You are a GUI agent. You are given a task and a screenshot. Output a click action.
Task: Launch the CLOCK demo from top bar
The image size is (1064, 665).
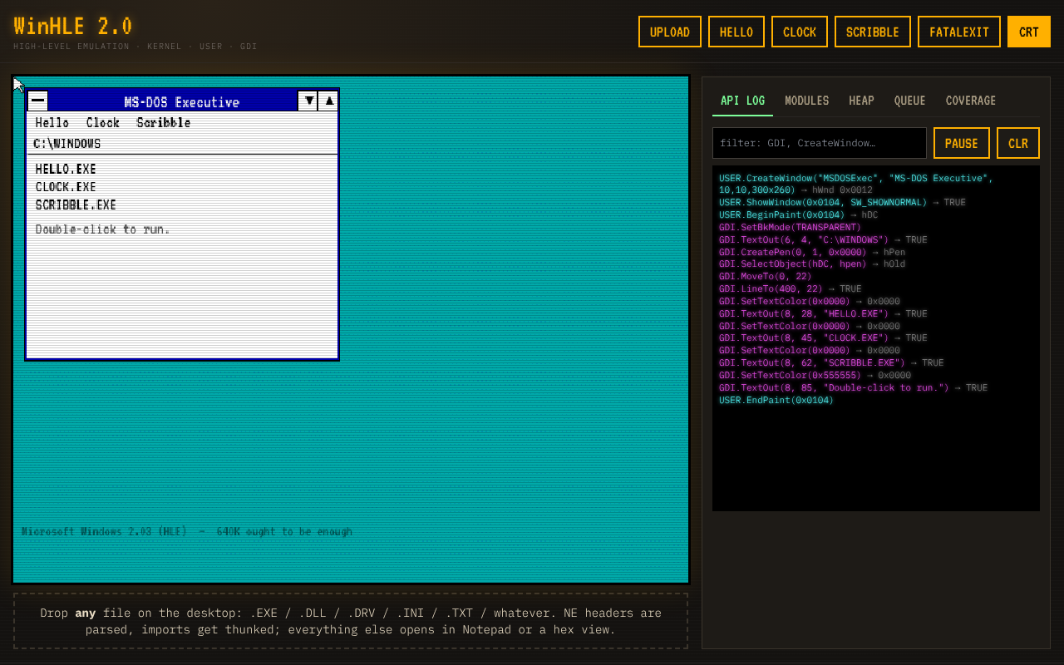800,32
